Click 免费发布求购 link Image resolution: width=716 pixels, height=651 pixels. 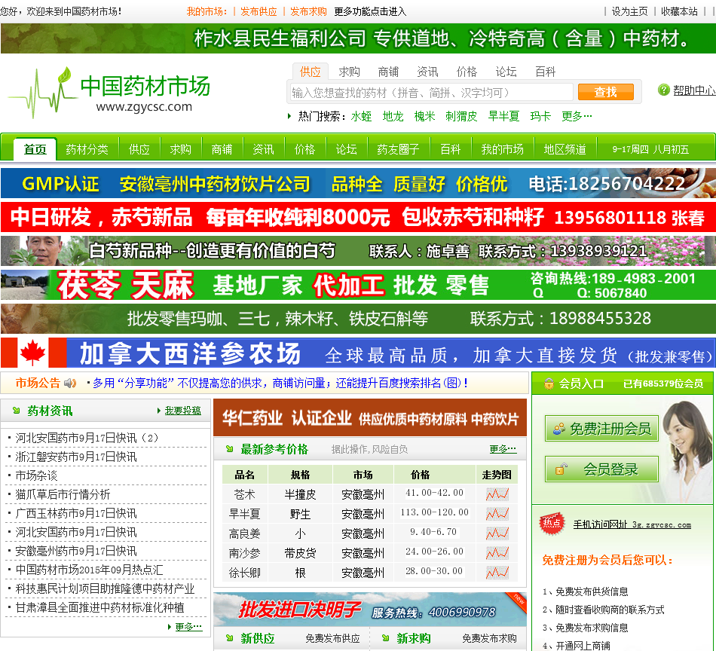489,638
